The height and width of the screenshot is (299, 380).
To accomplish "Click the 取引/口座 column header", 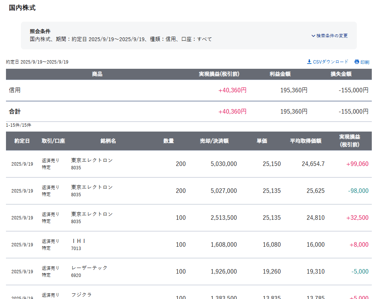I will coord(53,141).
